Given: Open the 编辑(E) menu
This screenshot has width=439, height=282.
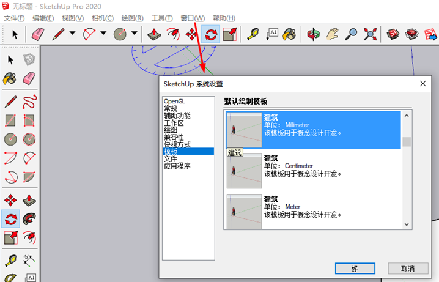Looking at the screenshot, I should tap(43, 18).
